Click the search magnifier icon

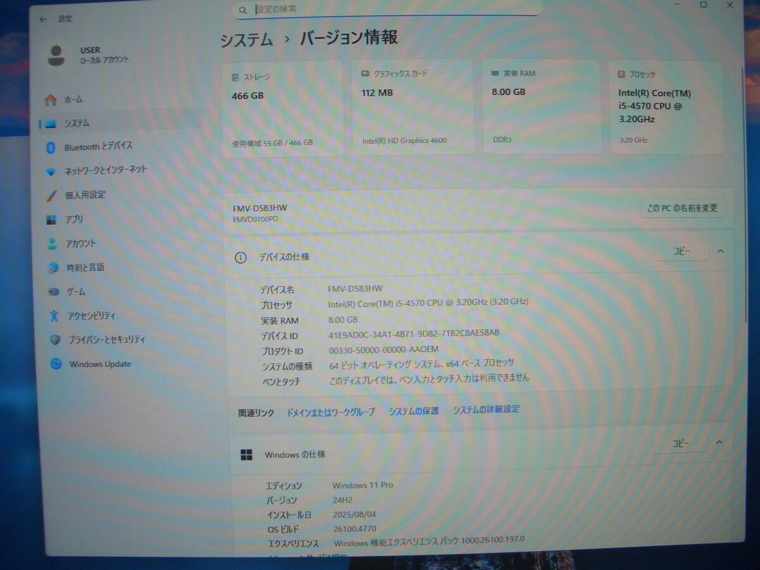pos(243,10)
